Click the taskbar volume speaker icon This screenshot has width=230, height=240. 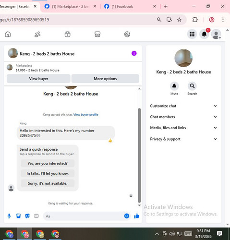point(172,234)
